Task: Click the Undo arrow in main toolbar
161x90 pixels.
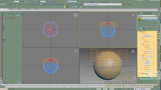Action: click(2, 2)
